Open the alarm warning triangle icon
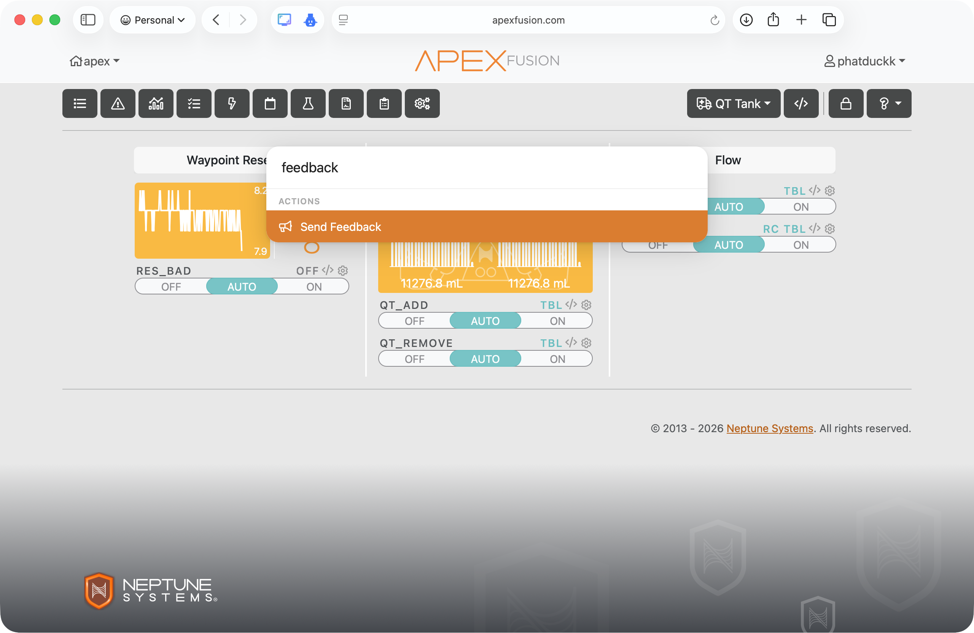Viewport: 974px width, 633px height. point(118,103)
